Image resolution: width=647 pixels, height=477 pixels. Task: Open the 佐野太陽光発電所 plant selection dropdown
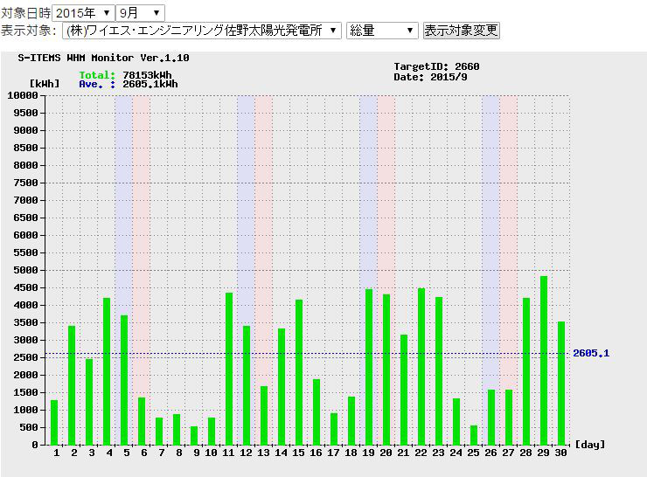pos(202,31)
